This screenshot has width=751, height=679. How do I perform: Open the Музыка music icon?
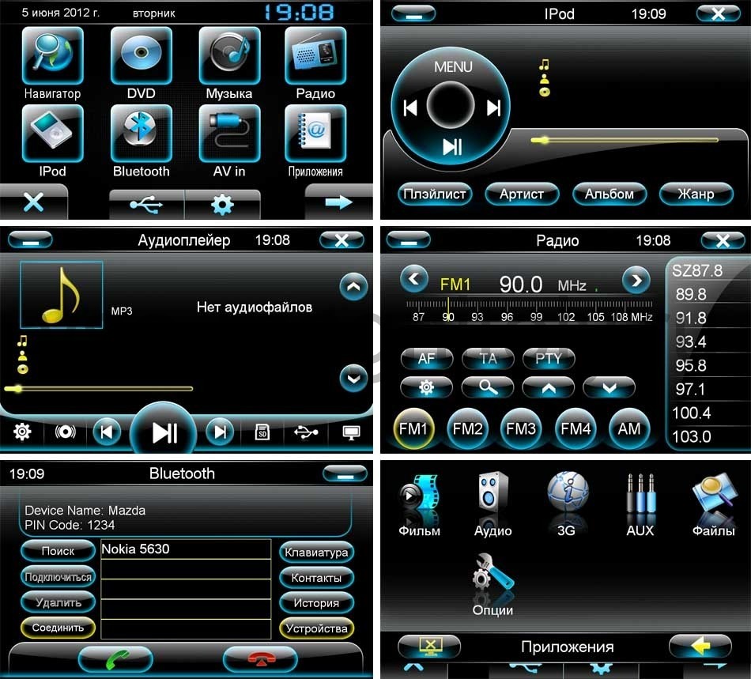click(228, 56)
